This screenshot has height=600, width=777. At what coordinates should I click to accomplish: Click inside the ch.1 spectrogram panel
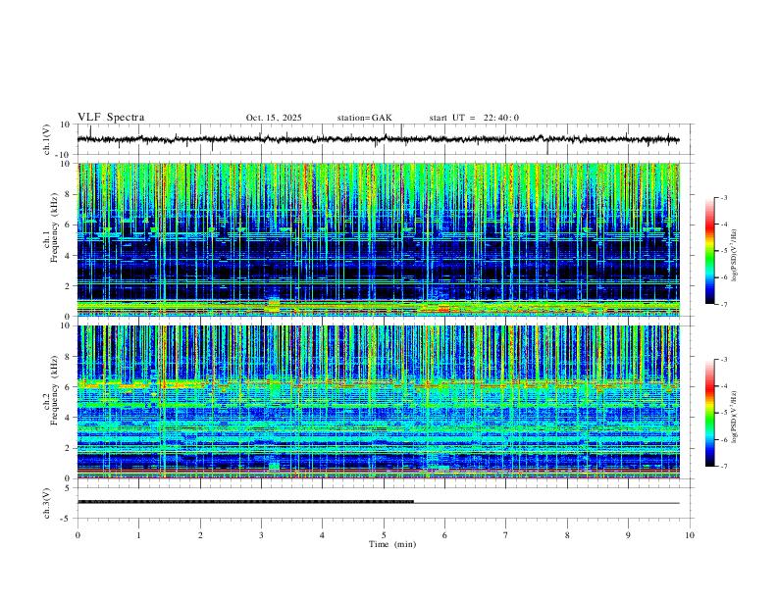click(x=378, y=239)
